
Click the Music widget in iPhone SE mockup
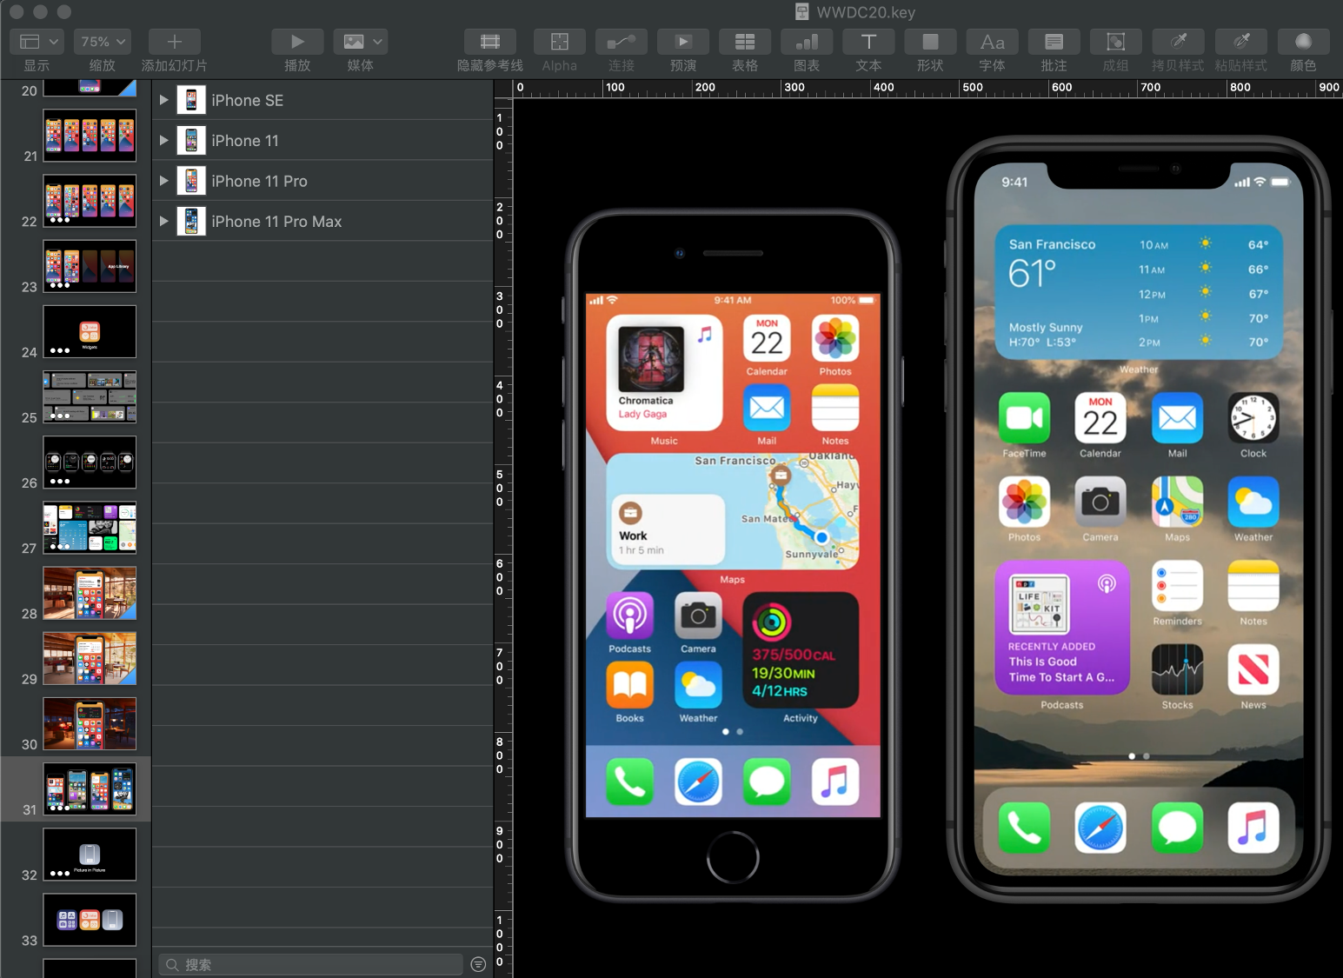pos(664,373)
